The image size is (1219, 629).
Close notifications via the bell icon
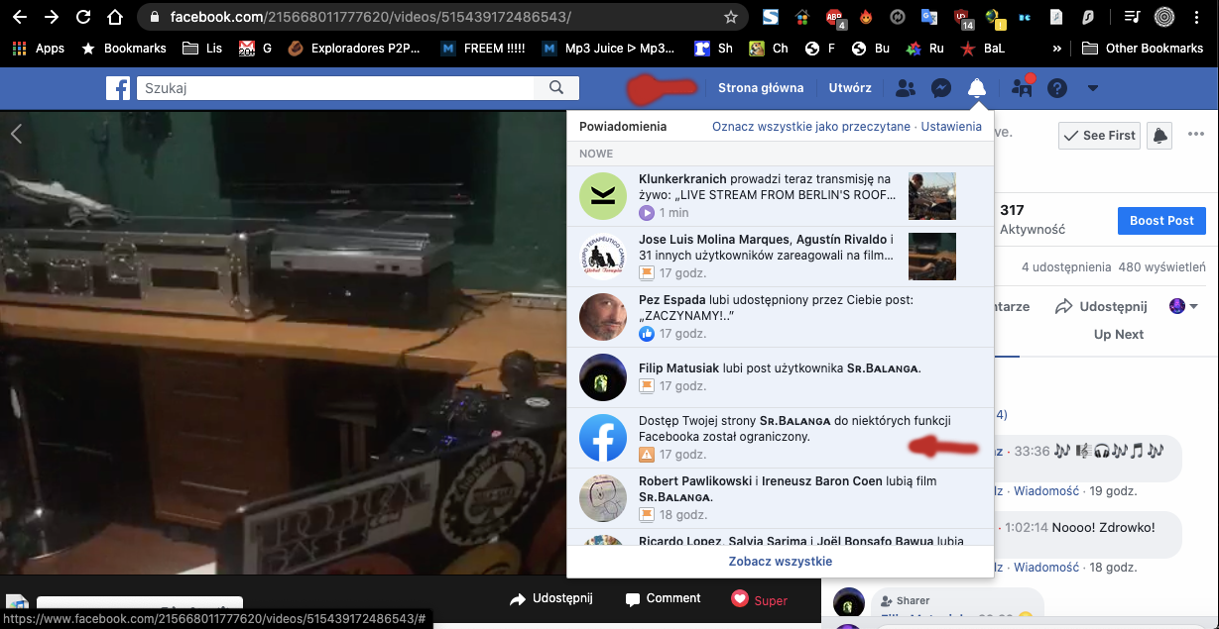pos(977,88)
